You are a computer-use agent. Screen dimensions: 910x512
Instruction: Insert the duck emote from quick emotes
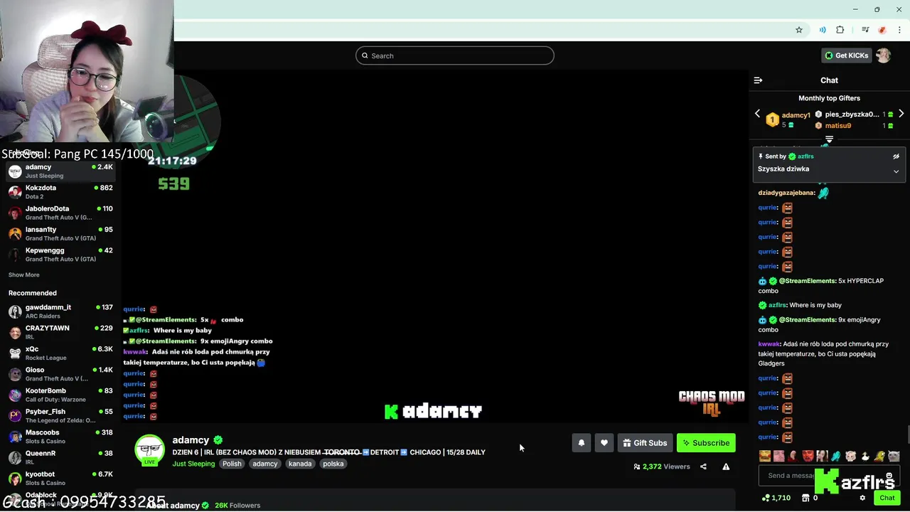click(x=865, y=456)
